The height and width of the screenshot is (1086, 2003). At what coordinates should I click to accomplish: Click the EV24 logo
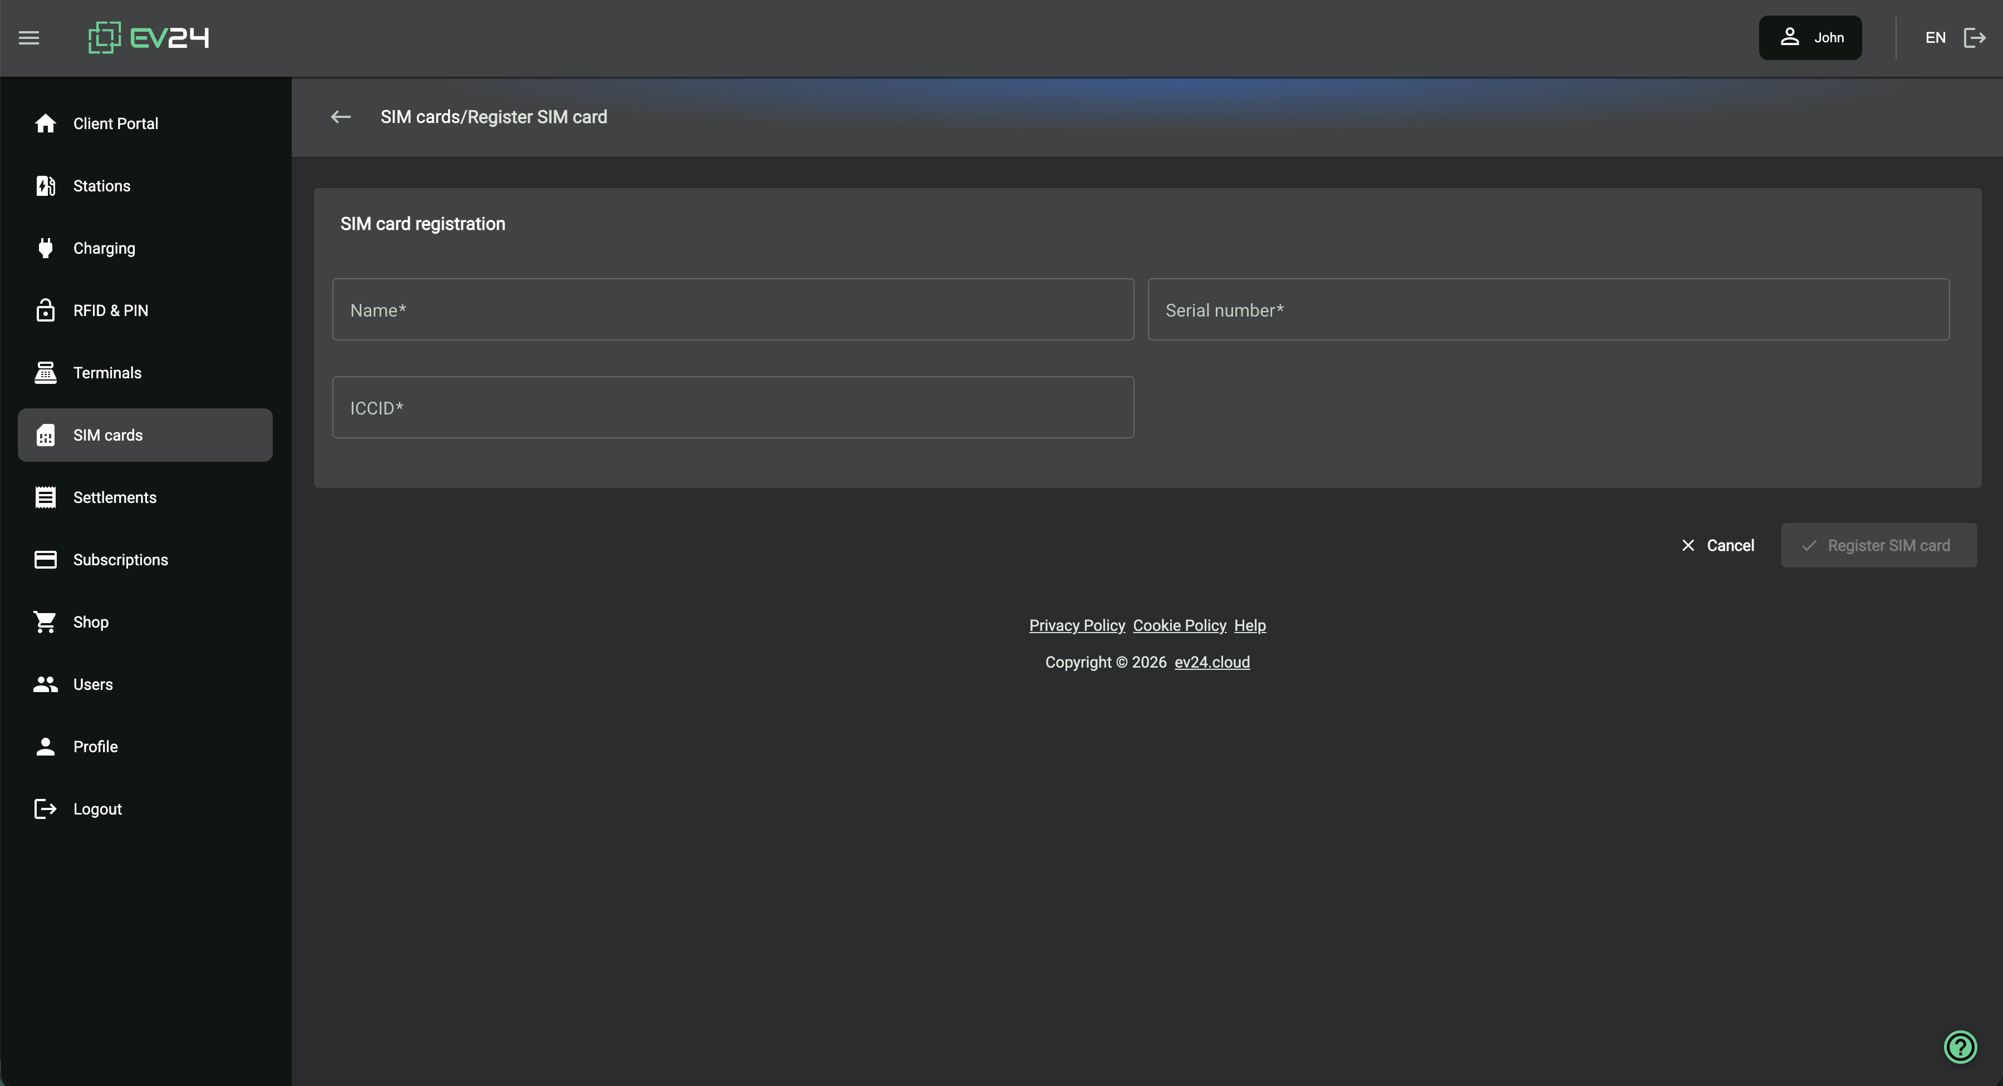click(149, 37)
